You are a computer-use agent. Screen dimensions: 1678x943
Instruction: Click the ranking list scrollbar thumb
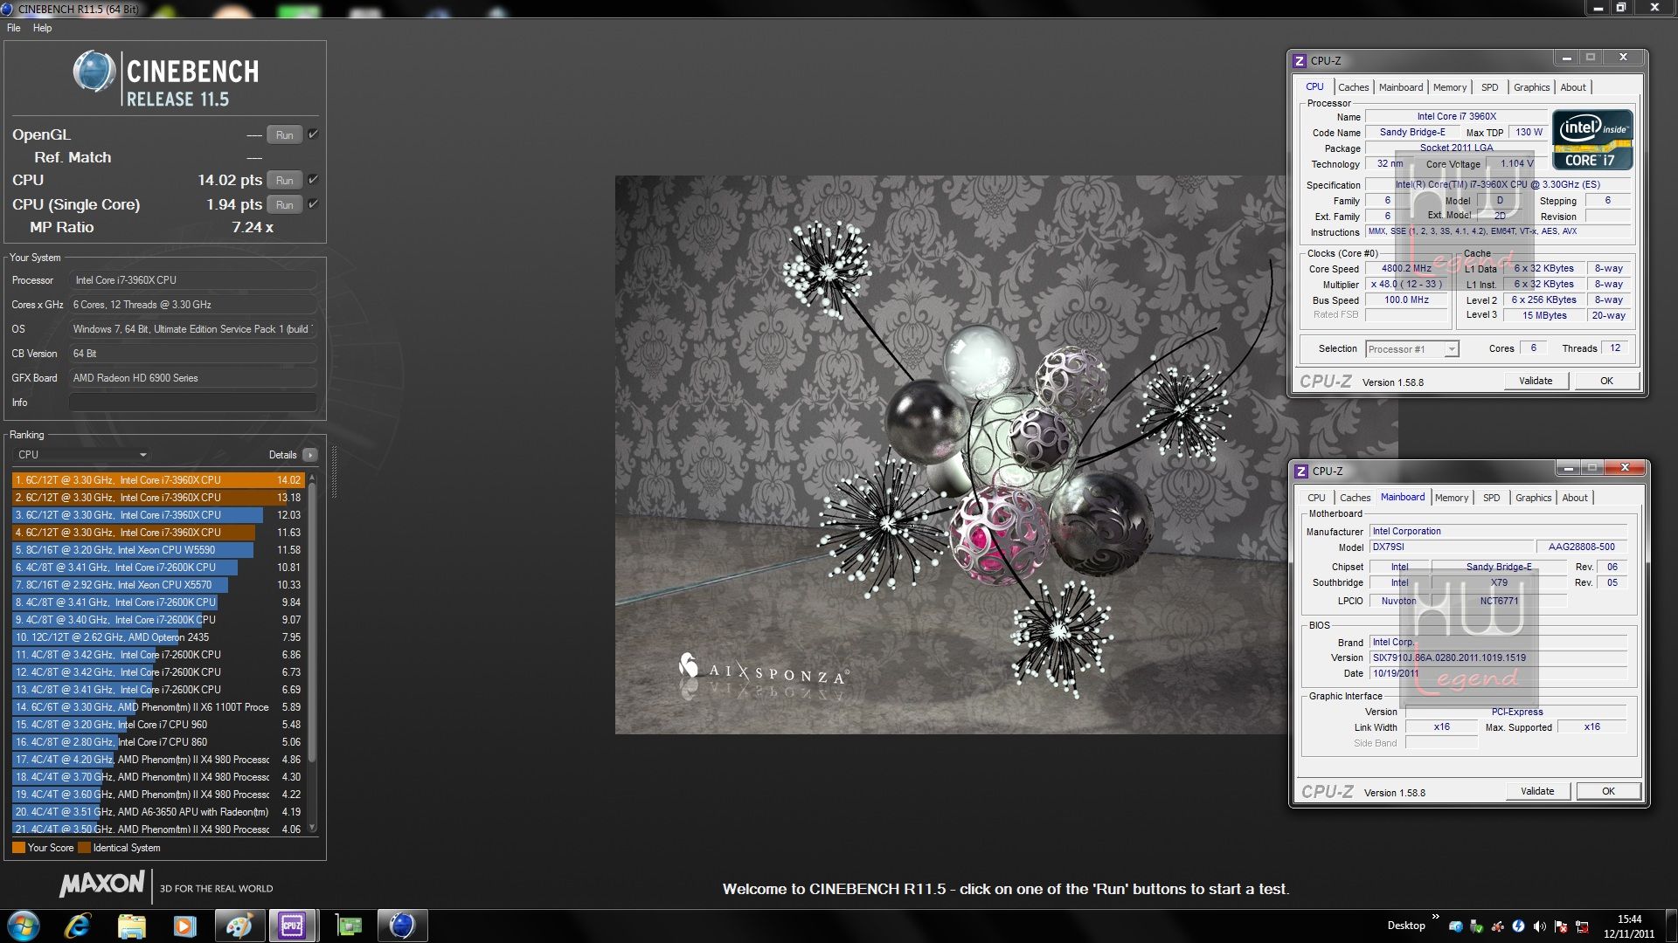click(x=312, y=622)
